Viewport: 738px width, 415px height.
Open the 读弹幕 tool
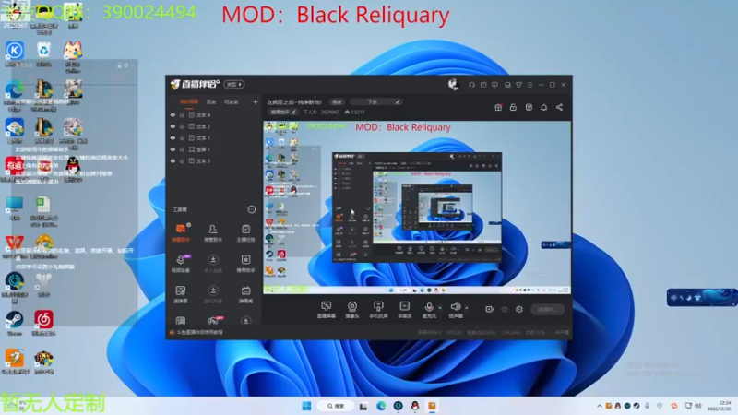pos(181,294)
